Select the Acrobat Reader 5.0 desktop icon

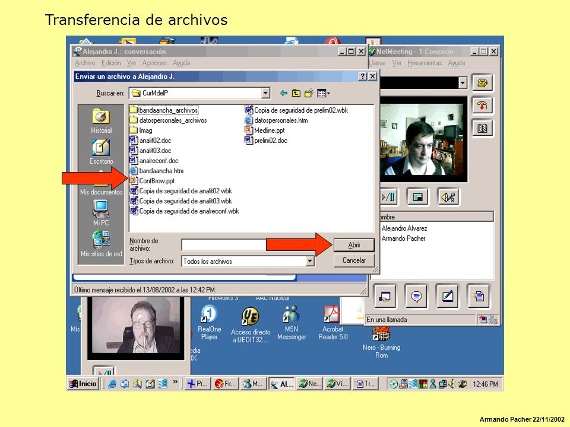pyautogui.click(x=332, y=323)
